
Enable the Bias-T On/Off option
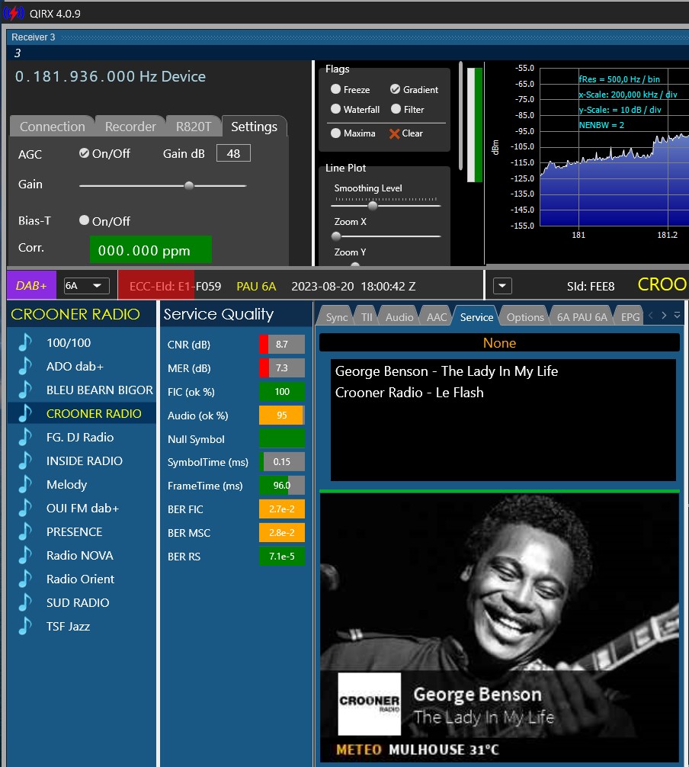tap(84, 220)
